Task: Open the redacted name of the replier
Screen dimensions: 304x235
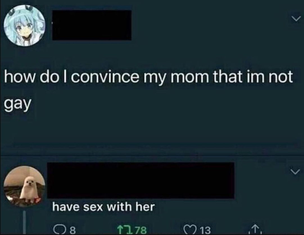Action: click(141, 180)
